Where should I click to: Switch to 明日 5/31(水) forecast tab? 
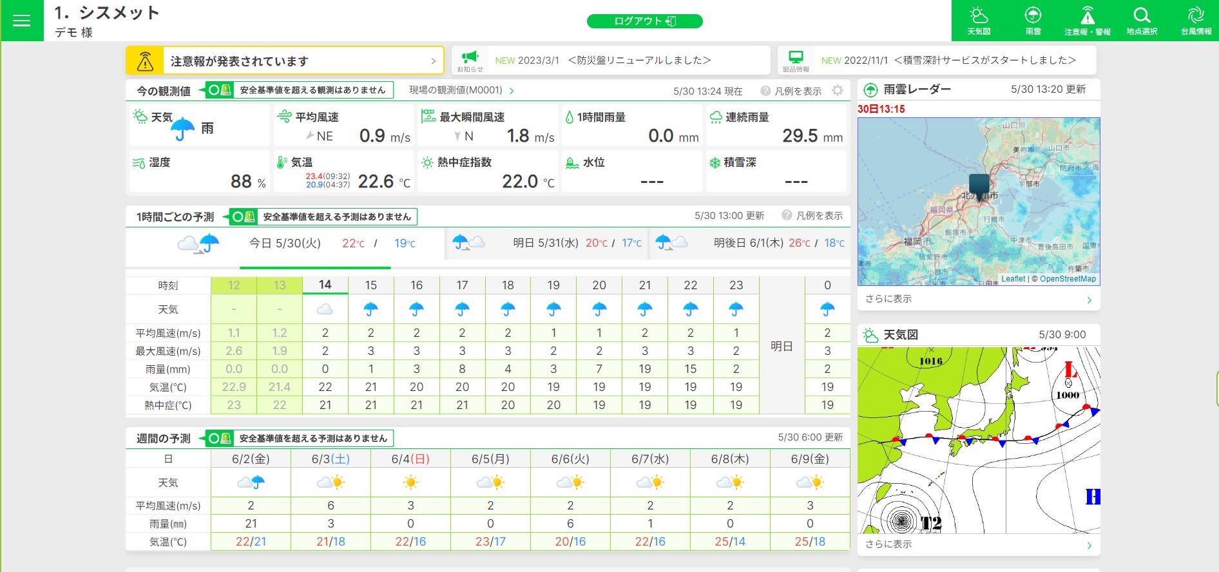[x=546, y=243]
